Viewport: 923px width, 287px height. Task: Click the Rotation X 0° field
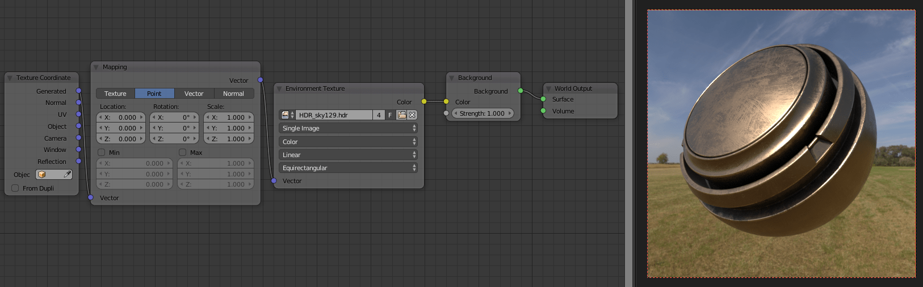point(174,117)
